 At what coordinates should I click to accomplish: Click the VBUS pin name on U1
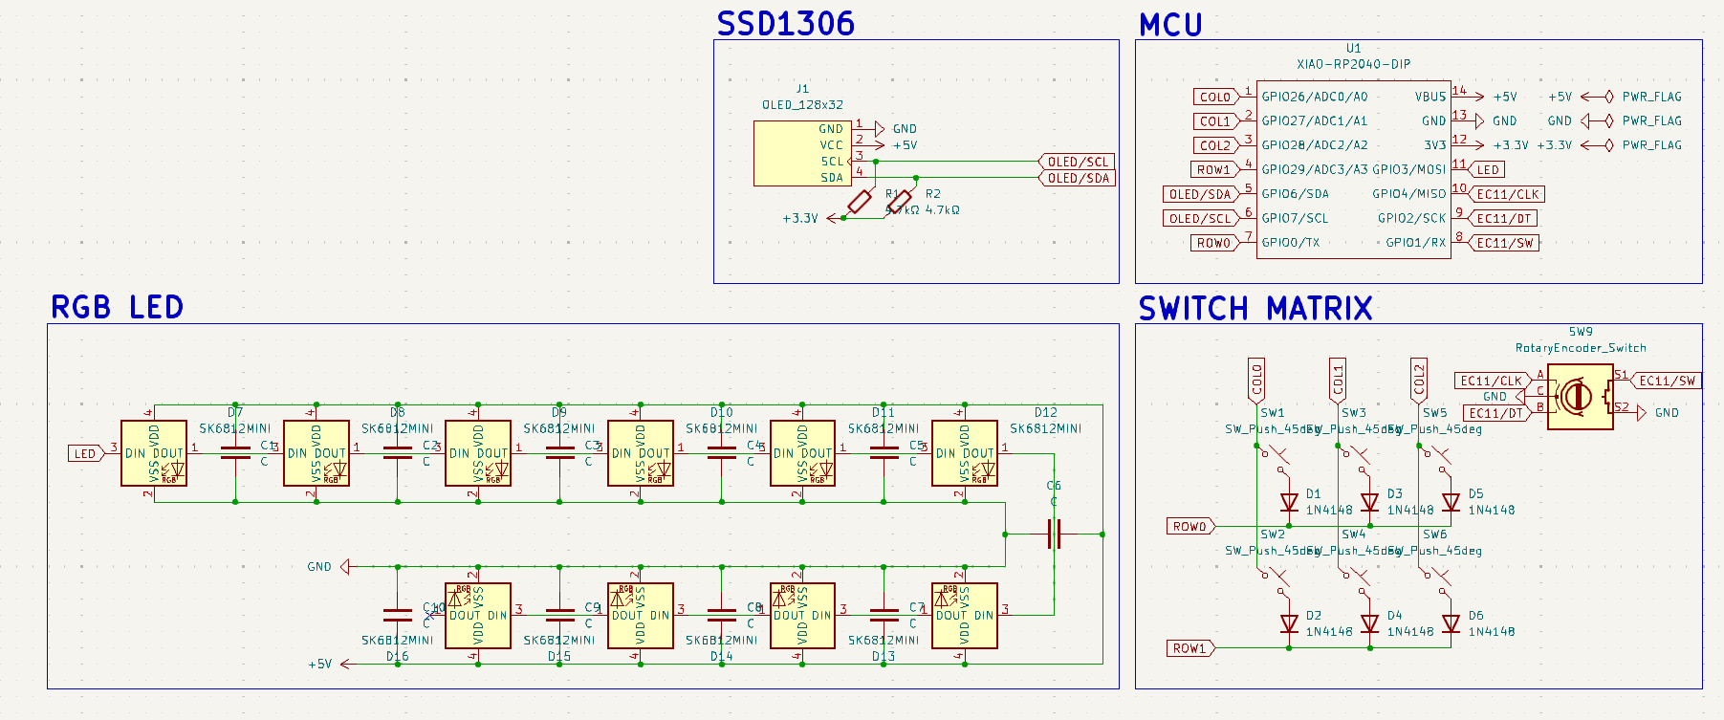(1430, 97)
